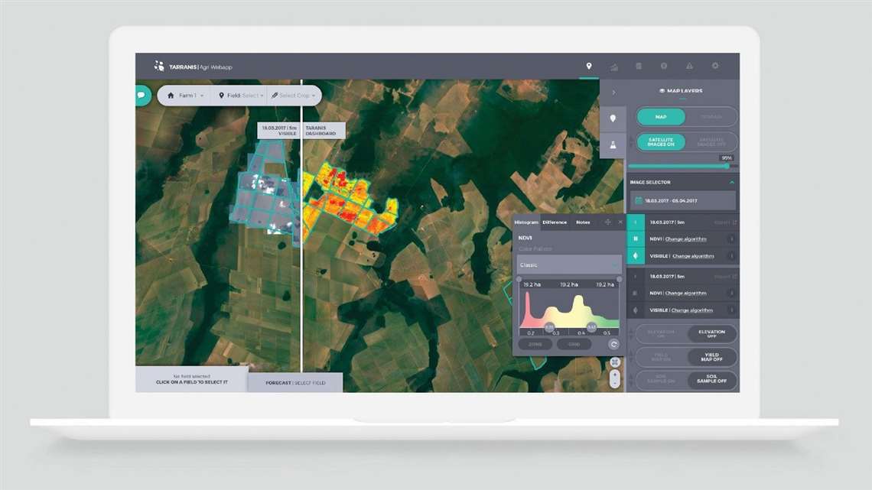Click the circular badge icon in top bar
The width and height of the screenshot is (872, 490).
(664, 66)
